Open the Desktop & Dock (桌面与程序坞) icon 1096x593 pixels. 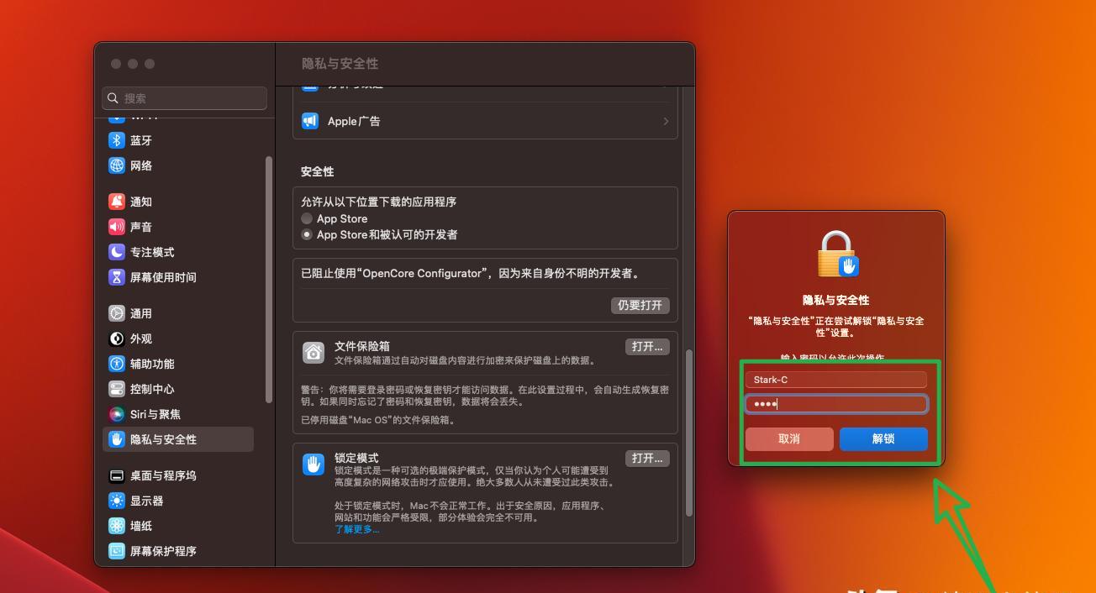117,475
